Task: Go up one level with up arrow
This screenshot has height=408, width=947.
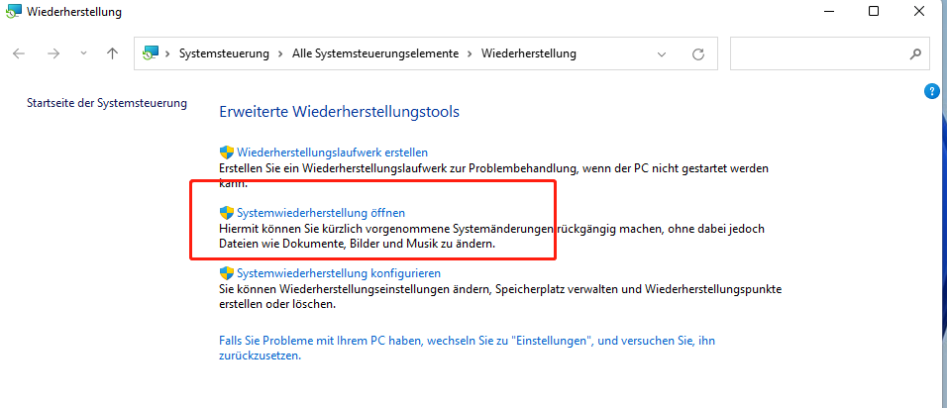Action: [x=112, y=53]
